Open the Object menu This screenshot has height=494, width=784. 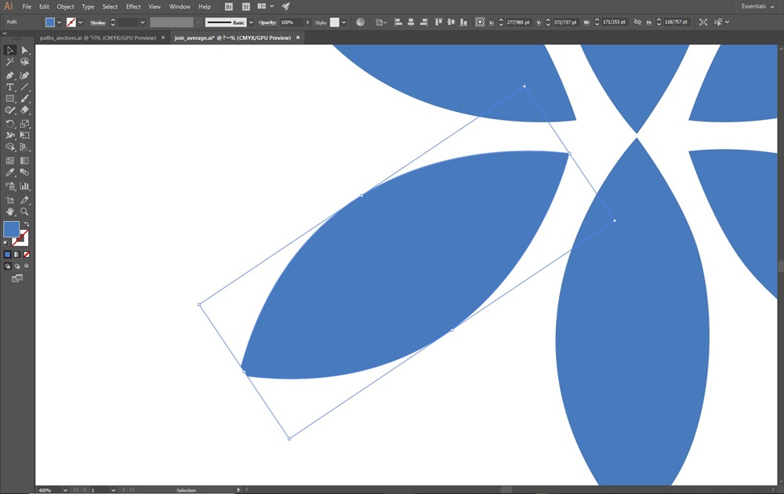click(x=66, y=6)
